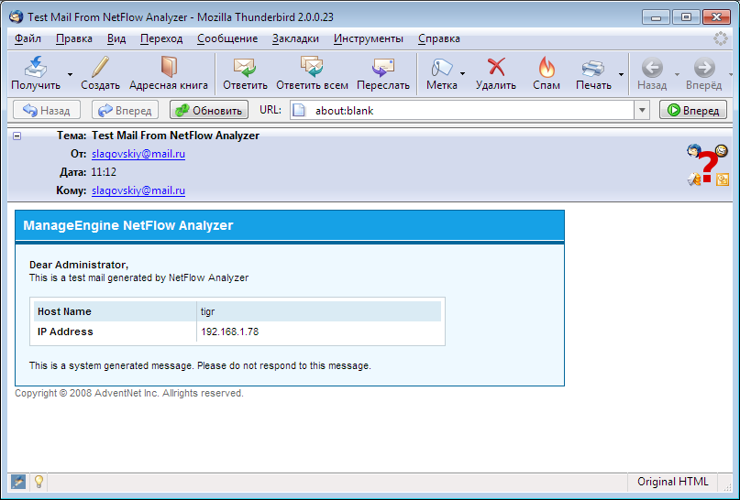Image resolution: width=740 pixels, height=500 pixels.
Task: Click the red question mark mailer icon
Action: pos(707,166)
